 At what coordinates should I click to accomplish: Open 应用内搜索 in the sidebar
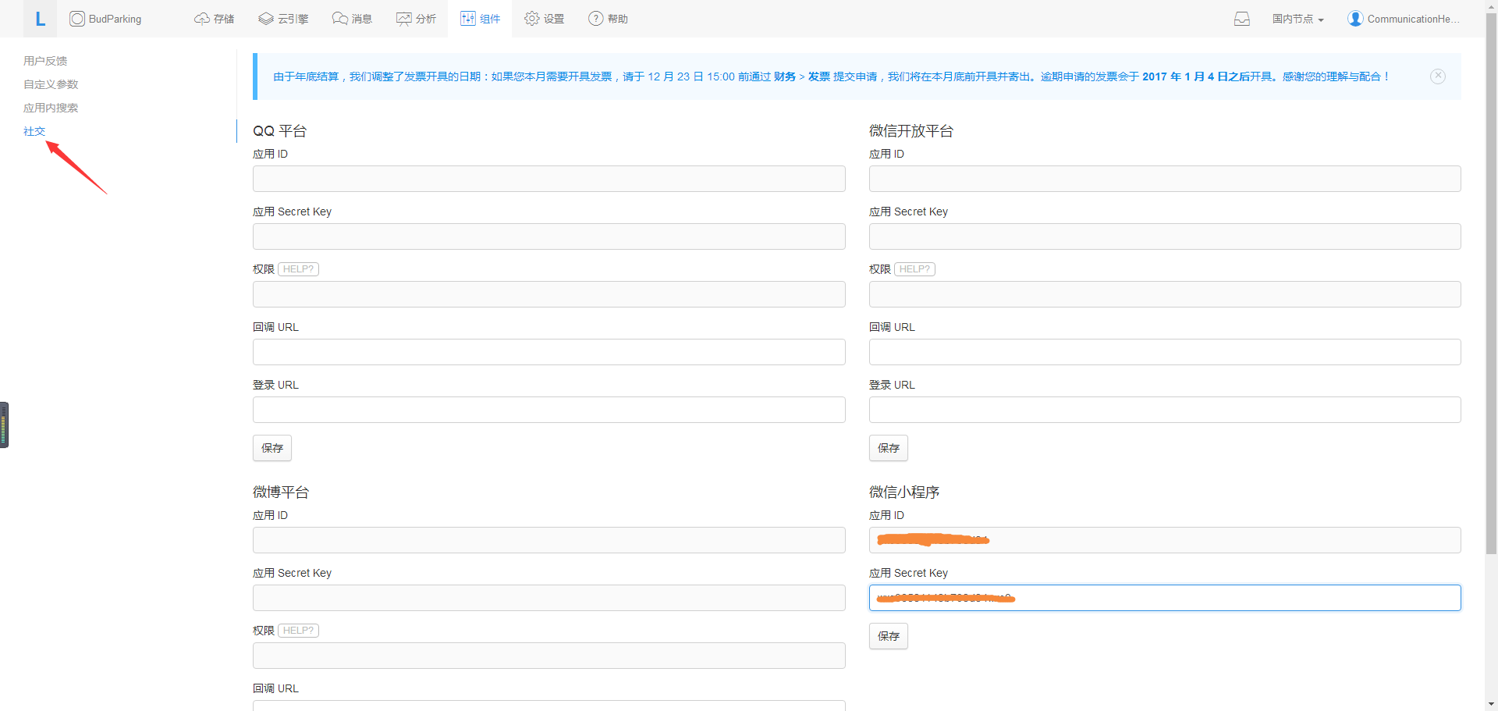point(51,108)
